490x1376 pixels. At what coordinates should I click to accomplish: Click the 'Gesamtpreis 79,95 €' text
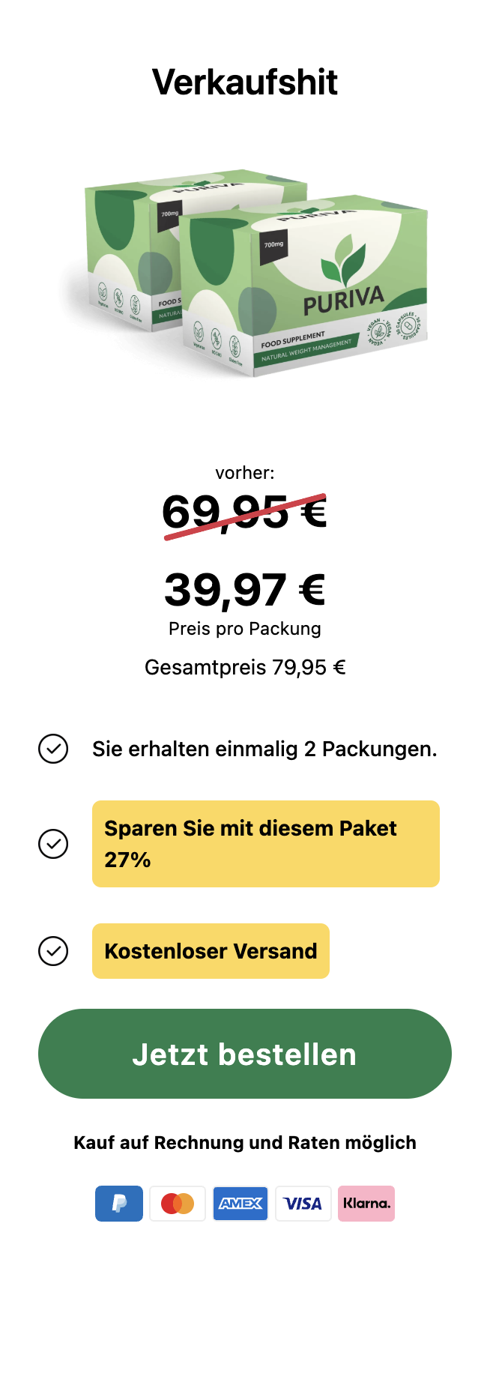(245, 667)
